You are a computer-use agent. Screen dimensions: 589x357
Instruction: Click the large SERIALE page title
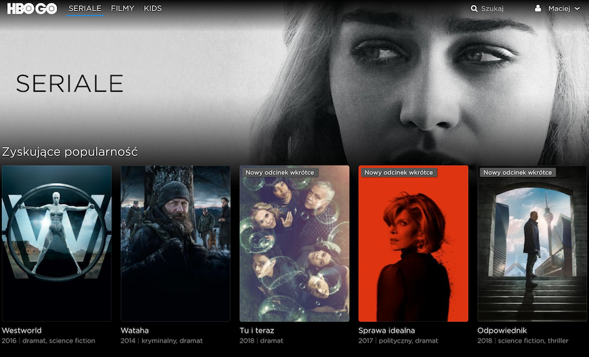[70, 84]
